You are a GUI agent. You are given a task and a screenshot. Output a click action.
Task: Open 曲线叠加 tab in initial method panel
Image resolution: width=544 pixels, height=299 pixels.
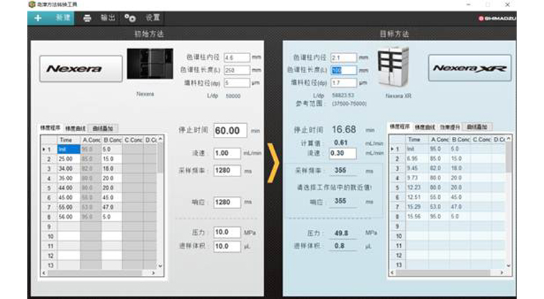pos(100,128)
